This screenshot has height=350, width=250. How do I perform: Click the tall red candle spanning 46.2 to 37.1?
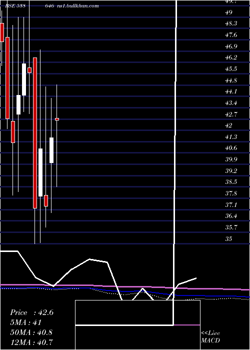35,133
